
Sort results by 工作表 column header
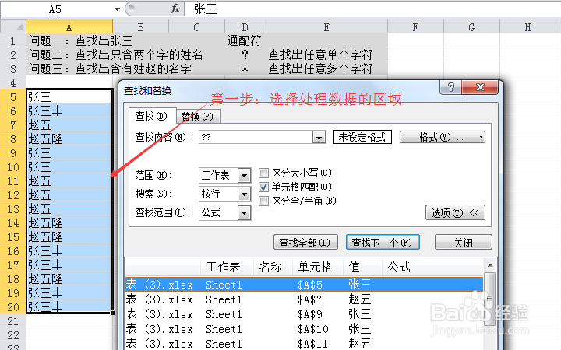[x=227, y=267]
